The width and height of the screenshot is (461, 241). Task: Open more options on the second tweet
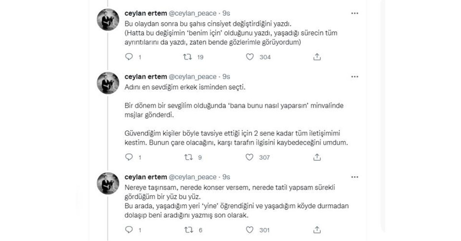pos(355,77)
